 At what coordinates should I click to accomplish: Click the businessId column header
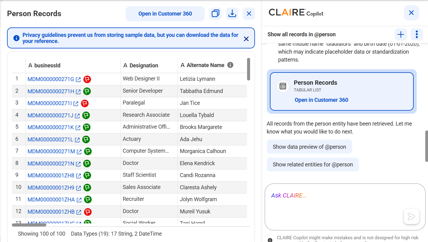73,65
